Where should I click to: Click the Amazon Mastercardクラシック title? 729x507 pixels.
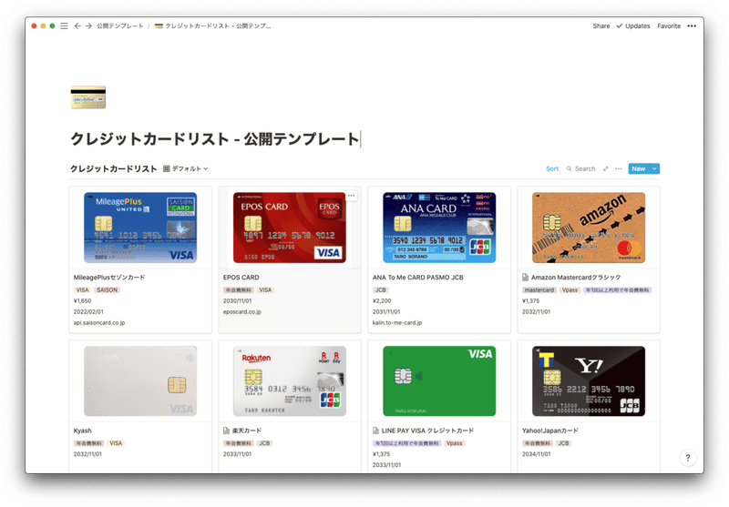[576, 278]
